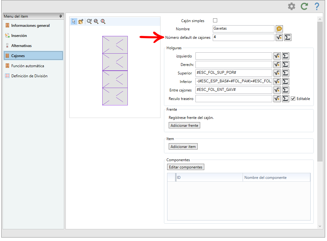The height and width of the screenshot is (241, 327).
Task: Select the top drawer in preview
Action: (x=115, y=45)
